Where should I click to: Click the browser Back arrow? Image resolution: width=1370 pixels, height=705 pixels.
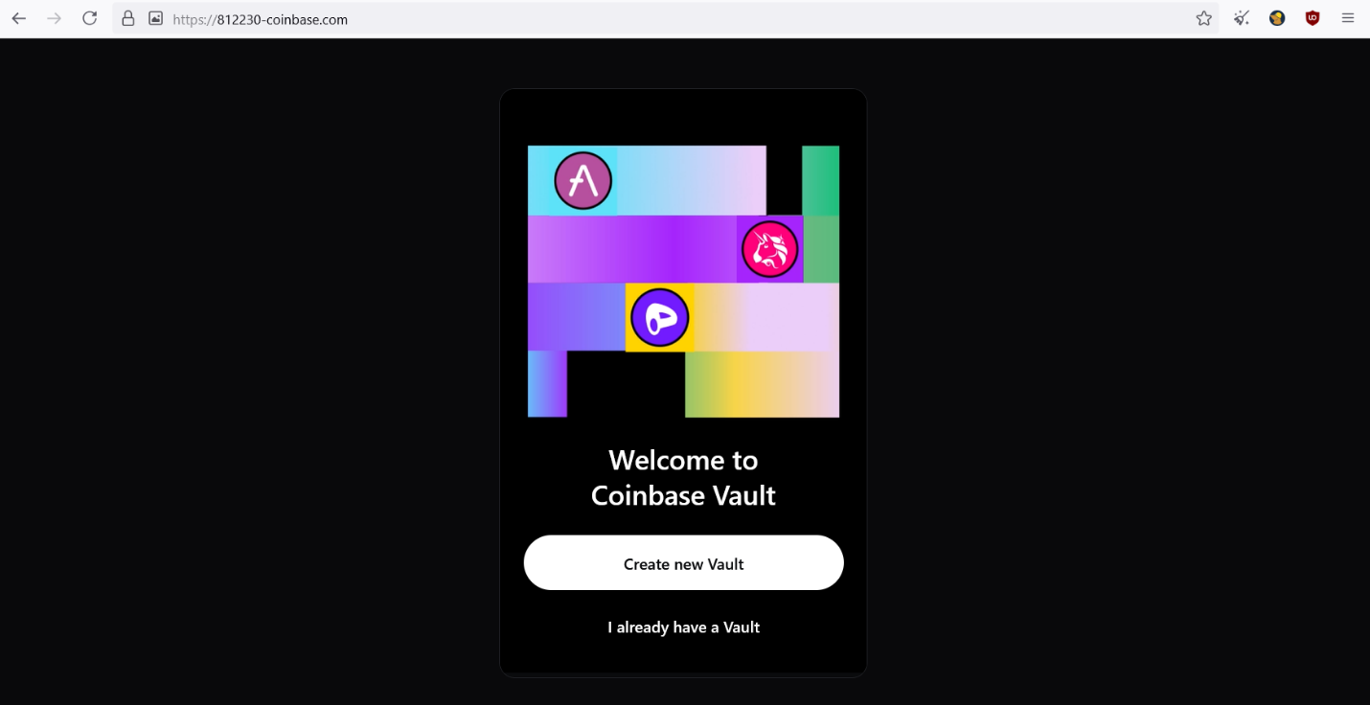coord(19,18)
